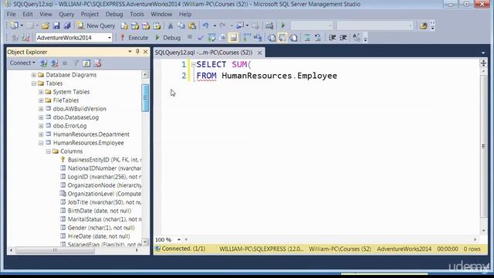Screen dimensions: 494x278
Task: Select the dbo.AWBuildVersion table
Action: point(80,109)
